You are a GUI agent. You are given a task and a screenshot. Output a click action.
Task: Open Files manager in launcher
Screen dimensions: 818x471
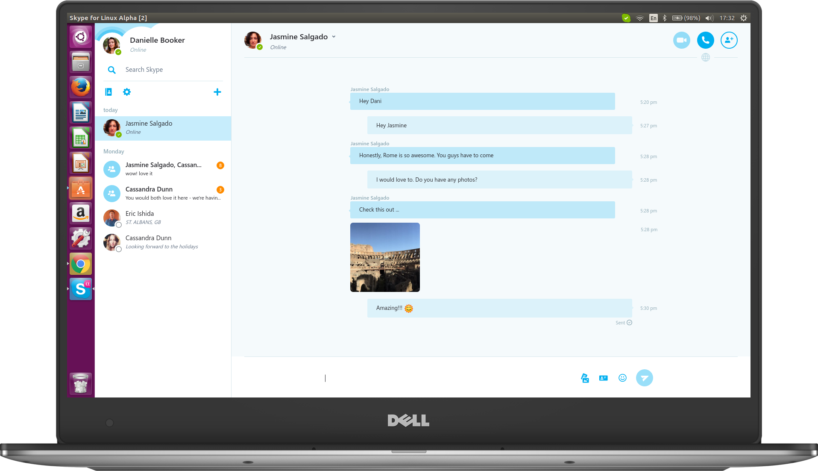pos(81,62)
